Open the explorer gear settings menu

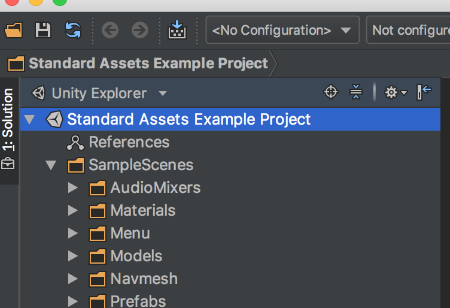point(396,92)
